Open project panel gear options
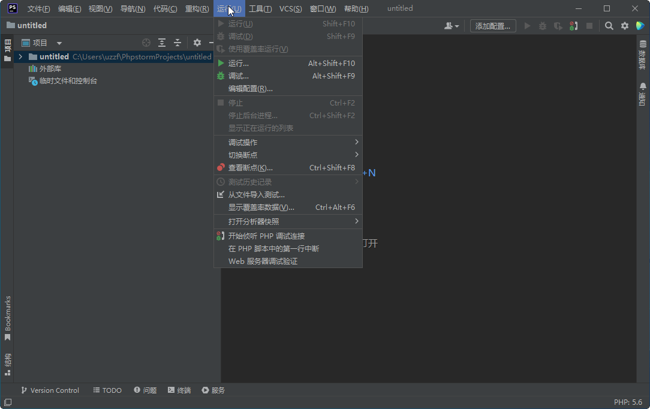650x409 pixels. tap(197, 43)
